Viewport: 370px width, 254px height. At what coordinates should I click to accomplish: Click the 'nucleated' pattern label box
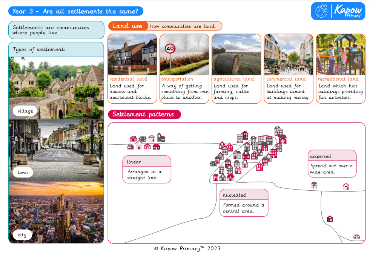point(244,202)
